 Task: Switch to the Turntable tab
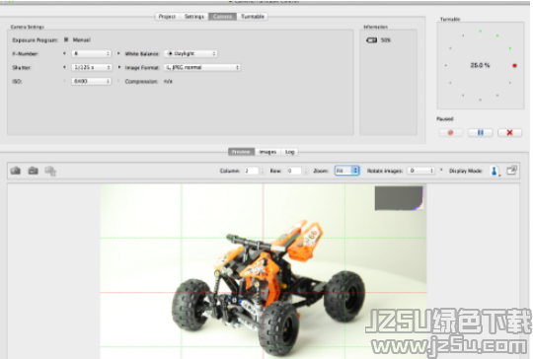coord(253,17)
